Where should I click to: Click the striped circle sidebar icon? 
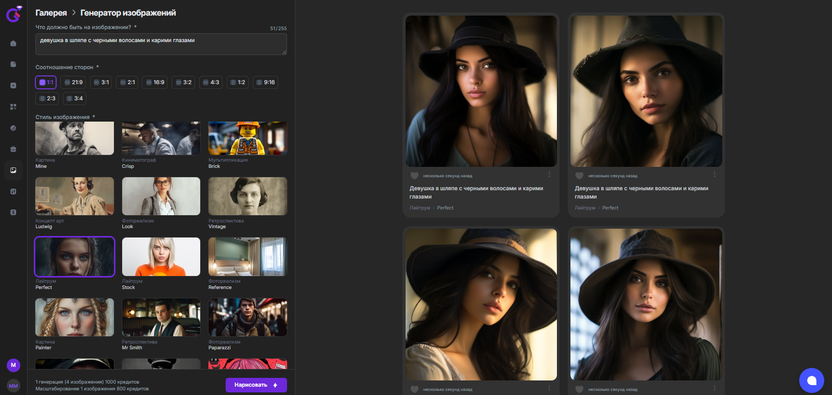tap(14, 128)
